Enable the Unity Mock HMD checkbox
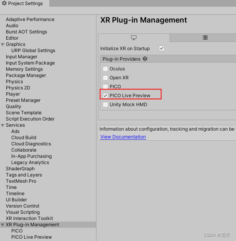Screen dimensions: 236x241 105,105
